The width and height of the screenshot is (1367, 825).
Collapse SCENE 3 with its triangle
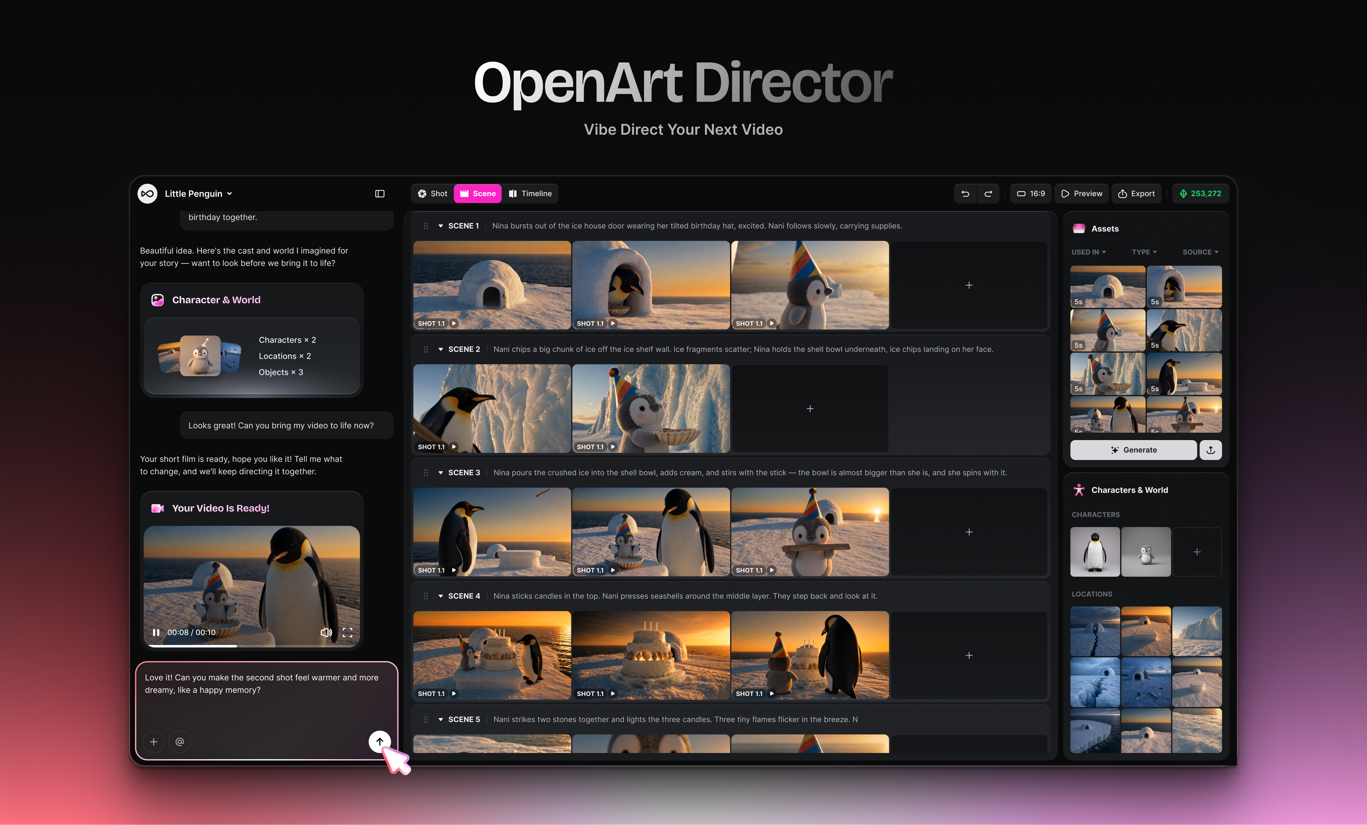tap(441, 472)
